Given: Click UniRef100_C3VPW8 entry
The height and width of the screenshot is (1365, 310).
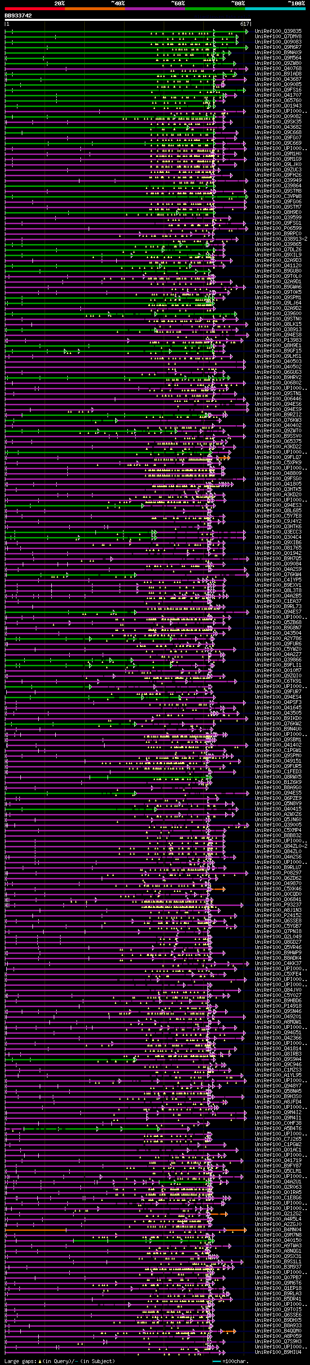Looking at the screenshot, I should pyautogui.click(x=278, y=197).
